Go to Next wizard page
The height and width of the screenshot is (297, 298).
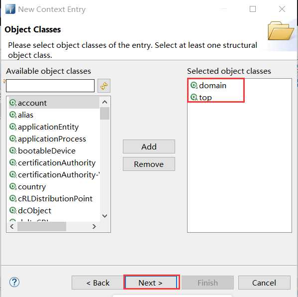151,283
